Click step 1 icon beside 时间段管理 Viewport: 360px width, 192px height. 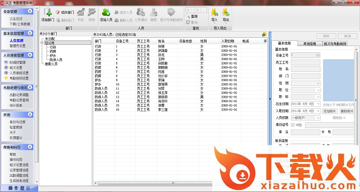coord(6,62)
